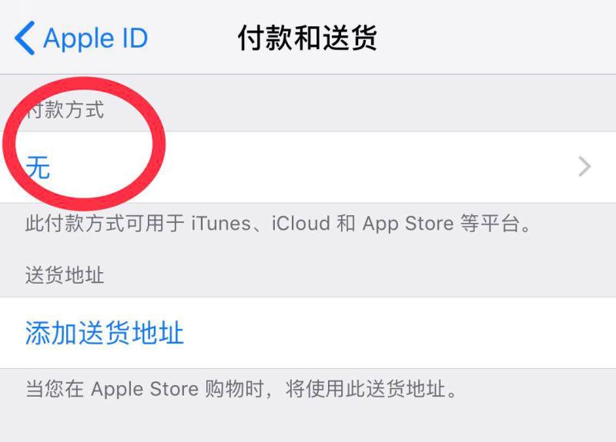Image resolution: width=616 pixels, height=442 pixels.
Task: Tap the iTunes, iCloud and App Store footnote
Action: [x=279, y=224]
